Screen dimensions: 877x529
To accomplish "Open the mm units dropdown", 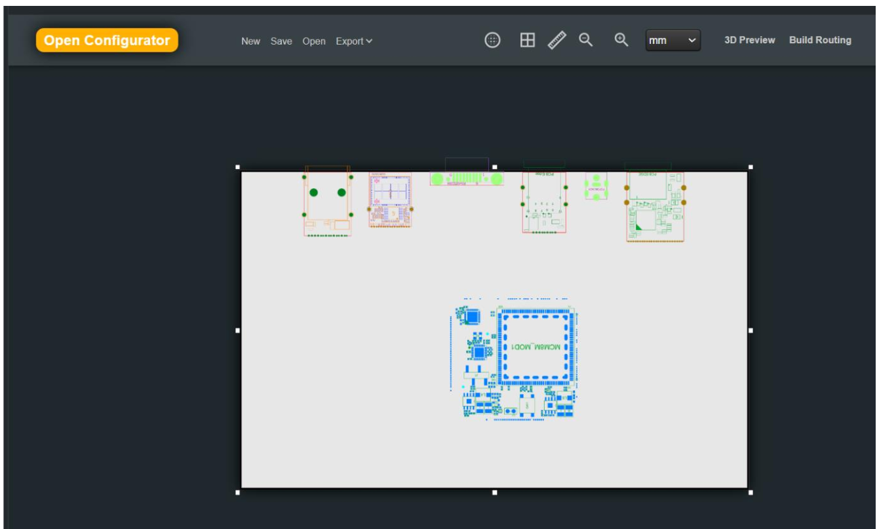I will click(673, 41).
